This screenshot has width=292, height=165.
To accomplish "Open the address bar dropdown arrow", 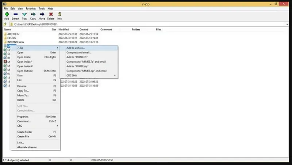I will [x=287, y=24].
